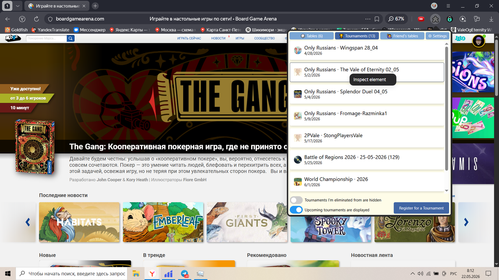Open the Tables (6) tab

tap(311, 36)
